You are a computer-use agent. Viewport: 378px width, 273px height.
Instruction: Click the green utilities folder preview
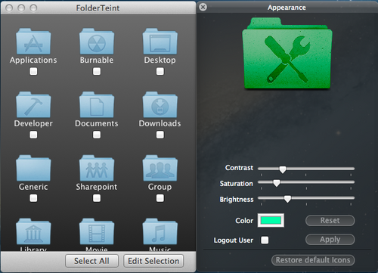(x=287, y=53)
